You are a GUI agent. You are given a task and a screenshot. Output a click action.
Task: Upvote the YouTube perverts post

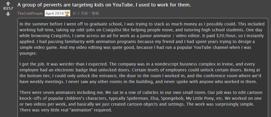coord(8,4)
